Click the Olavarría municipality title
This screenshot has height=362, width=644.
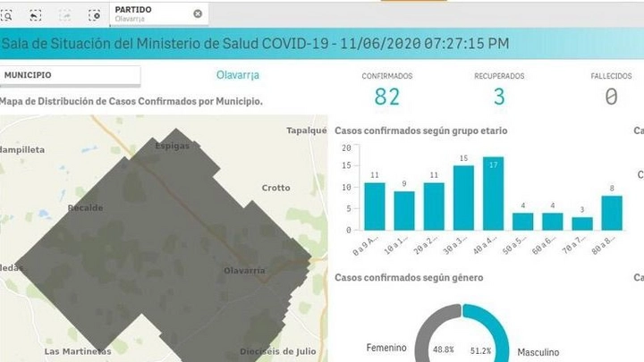point(238,75)
